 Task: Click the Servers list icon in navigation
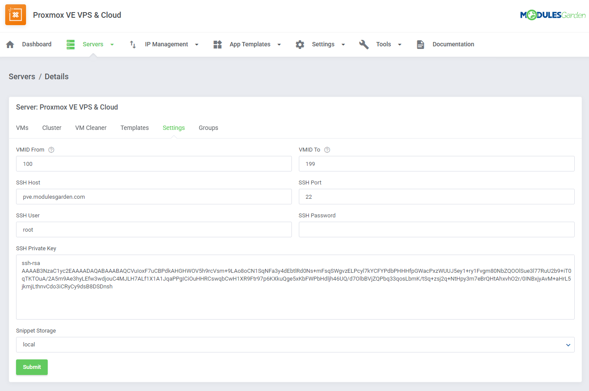pyautogui.click(x=70, y=44)
